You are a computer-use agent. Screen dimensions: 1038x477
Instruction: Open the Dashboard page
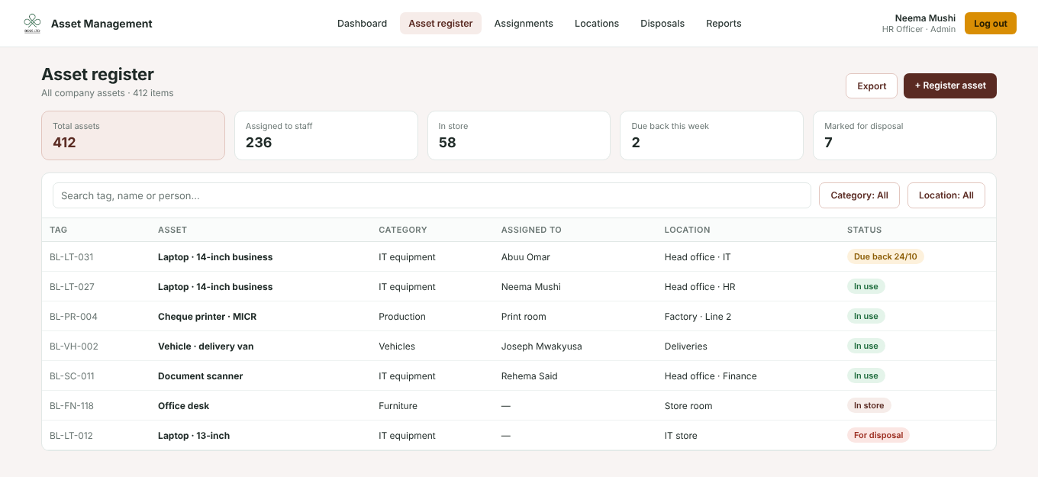click(x=362, y=24)
